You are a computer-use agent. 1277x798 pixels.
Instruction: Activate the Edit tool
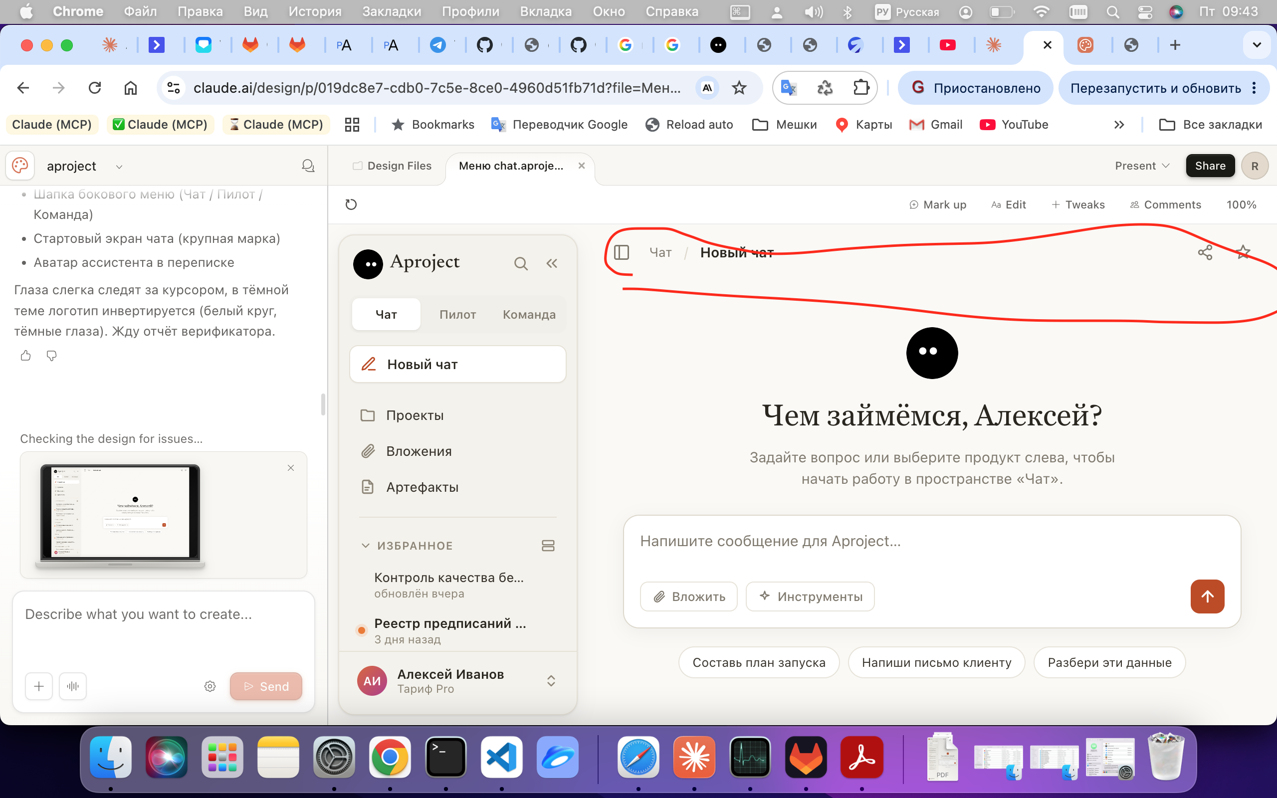click(1009, 205)
